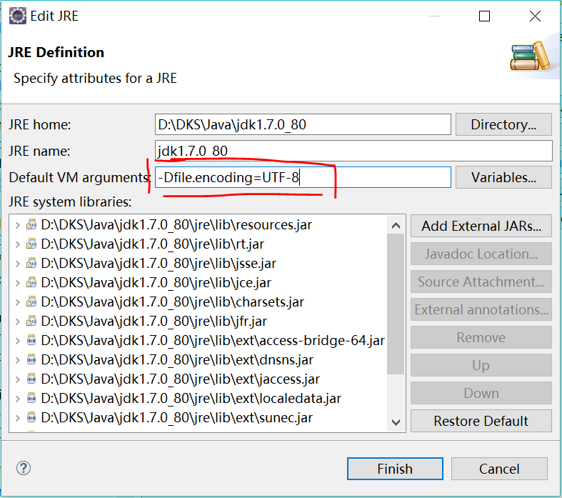Expand the rt.jar library entry
Image resolution: width=562 pixels, height=498 pixels.
(17, 244)
